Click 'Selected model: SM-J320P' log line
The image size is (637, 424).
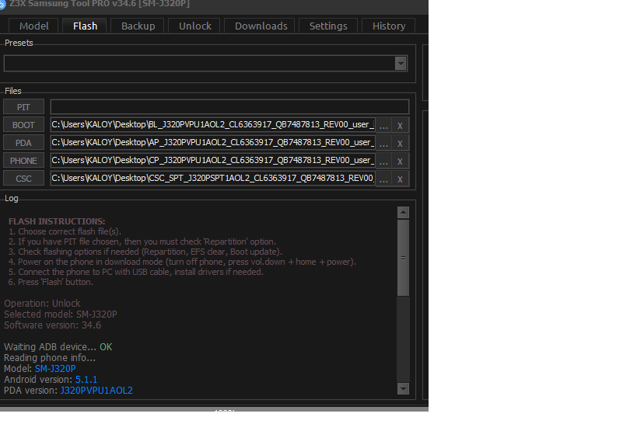(61, 315)
